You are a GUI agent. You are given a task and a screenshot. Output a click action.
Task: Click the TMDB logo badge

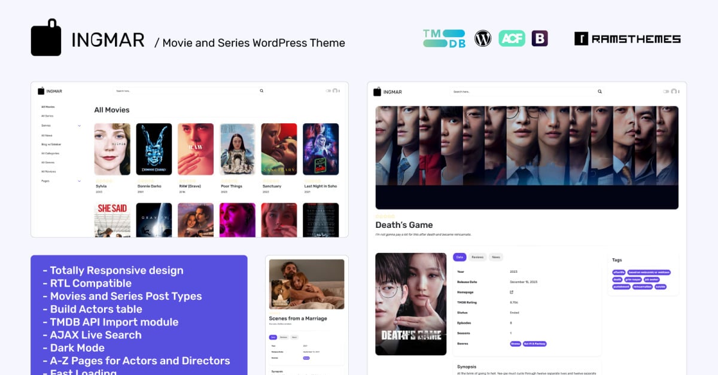[444, 39]
